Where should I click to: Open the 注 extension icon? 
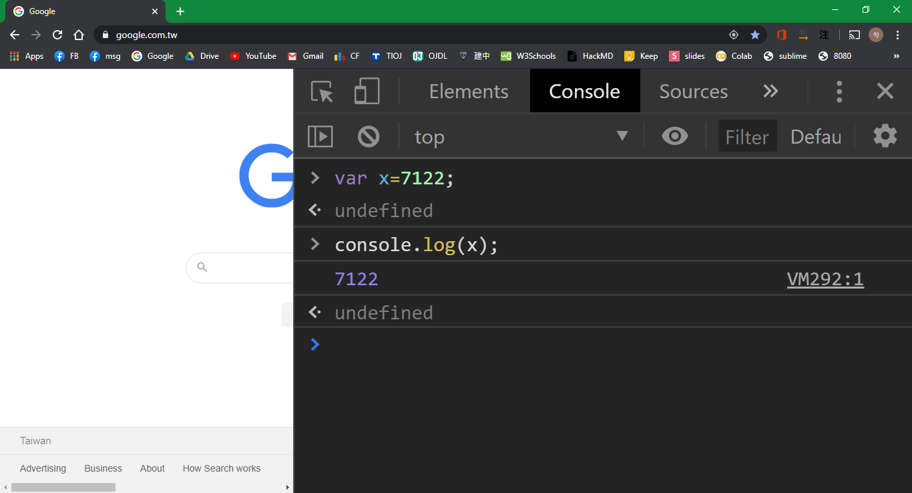(825, 35)
